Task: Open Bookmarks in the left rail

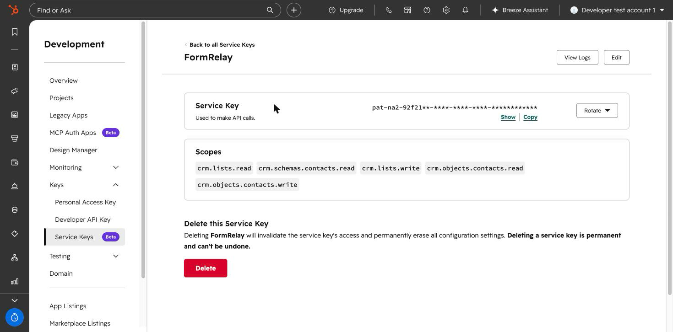Action: [x=15, y=32]
